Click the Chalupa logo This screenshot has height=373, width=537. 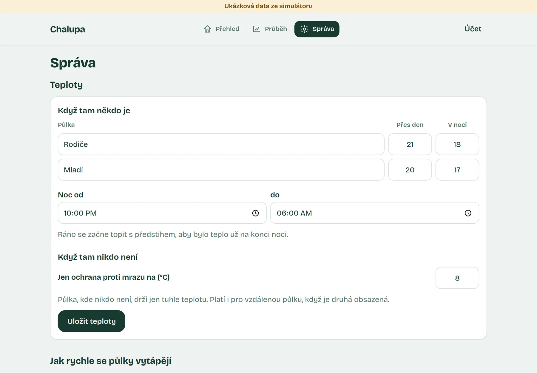point(67,29)
